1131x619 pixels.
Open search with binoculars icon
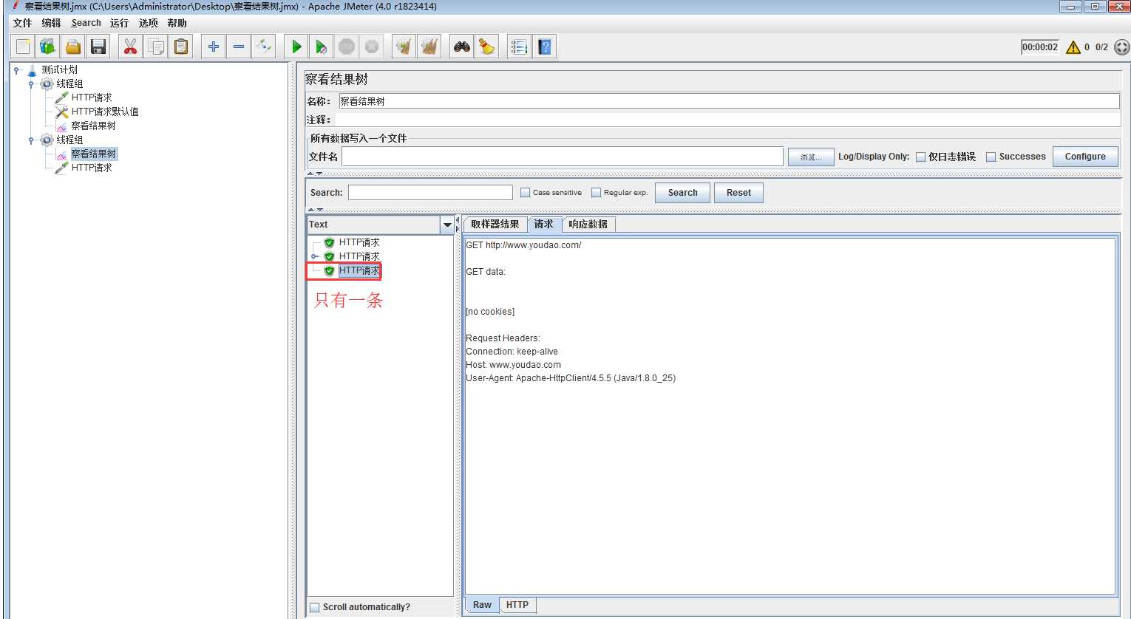click(x=462, y=47)
